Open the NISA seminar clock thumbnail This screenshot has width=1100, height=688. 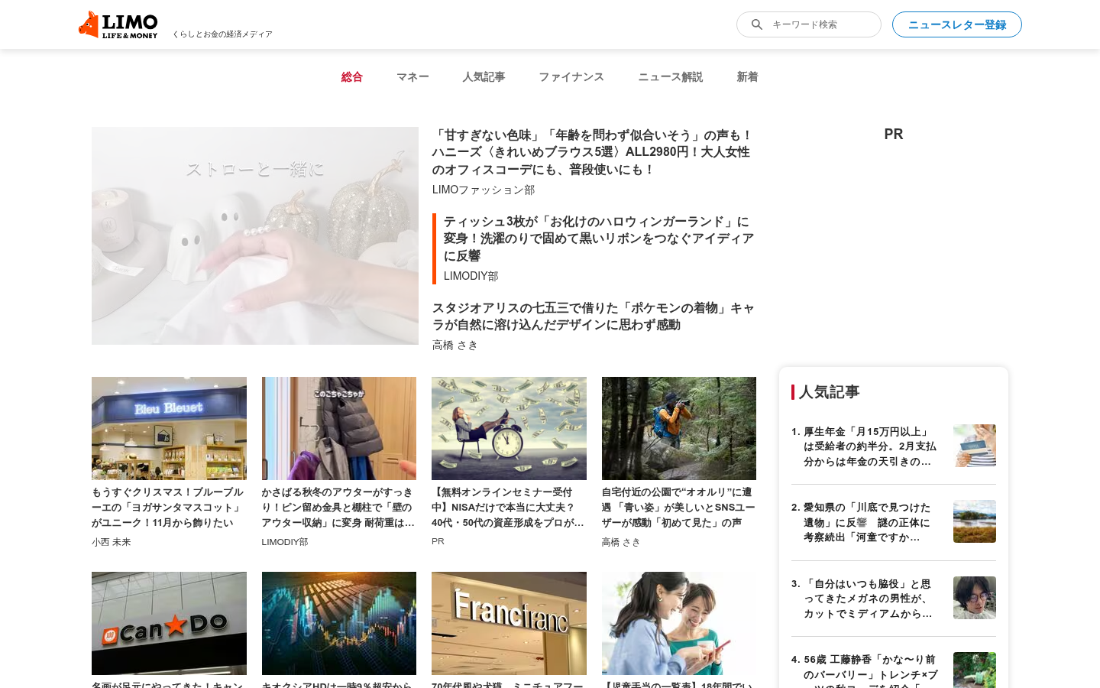[x=509, y=428]
